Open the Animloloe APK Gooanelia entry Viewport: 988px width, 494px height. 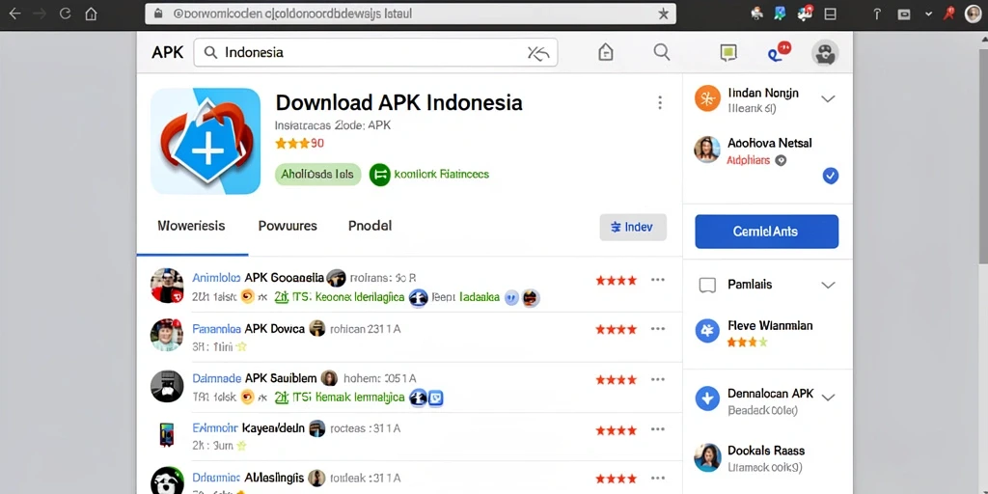point(258,277)
